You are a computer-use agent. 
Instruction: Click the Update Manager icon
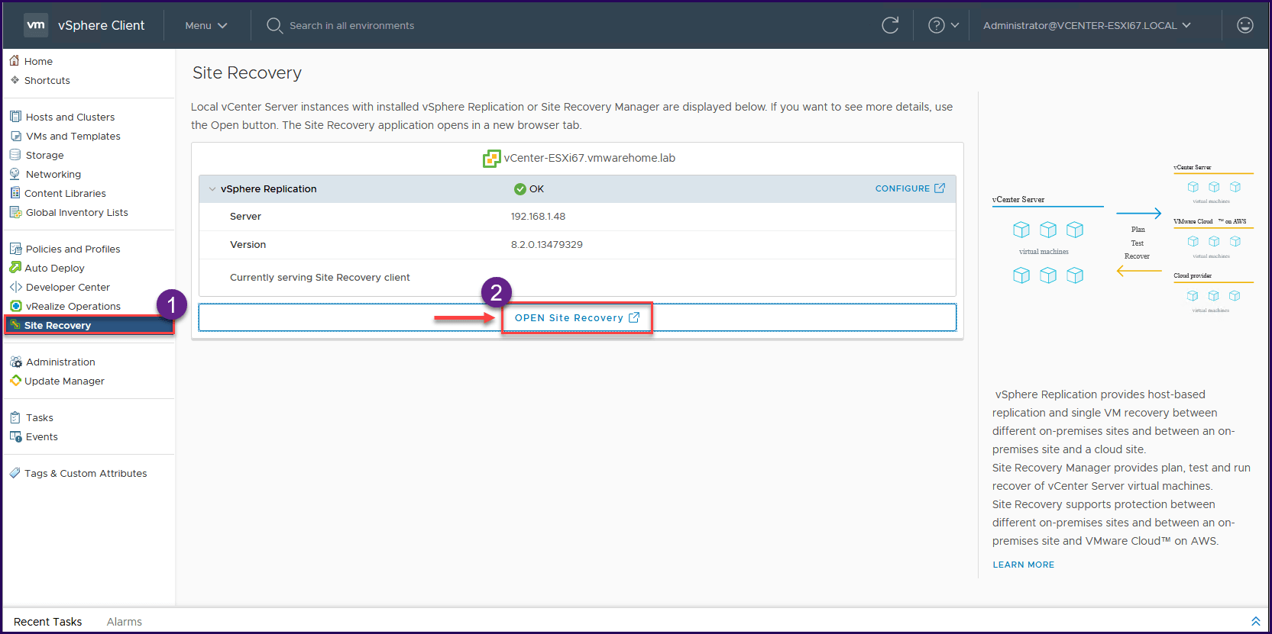coord(15,381)
